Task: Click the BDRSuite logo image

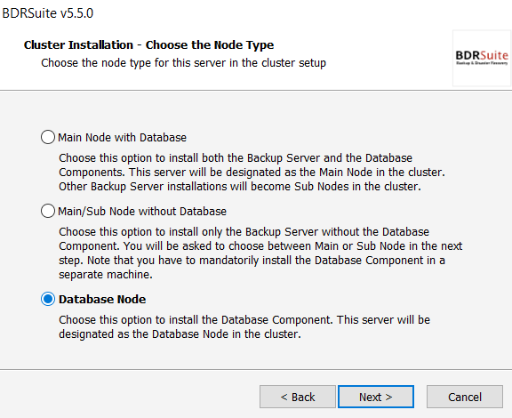Action: tap(482, 58)
